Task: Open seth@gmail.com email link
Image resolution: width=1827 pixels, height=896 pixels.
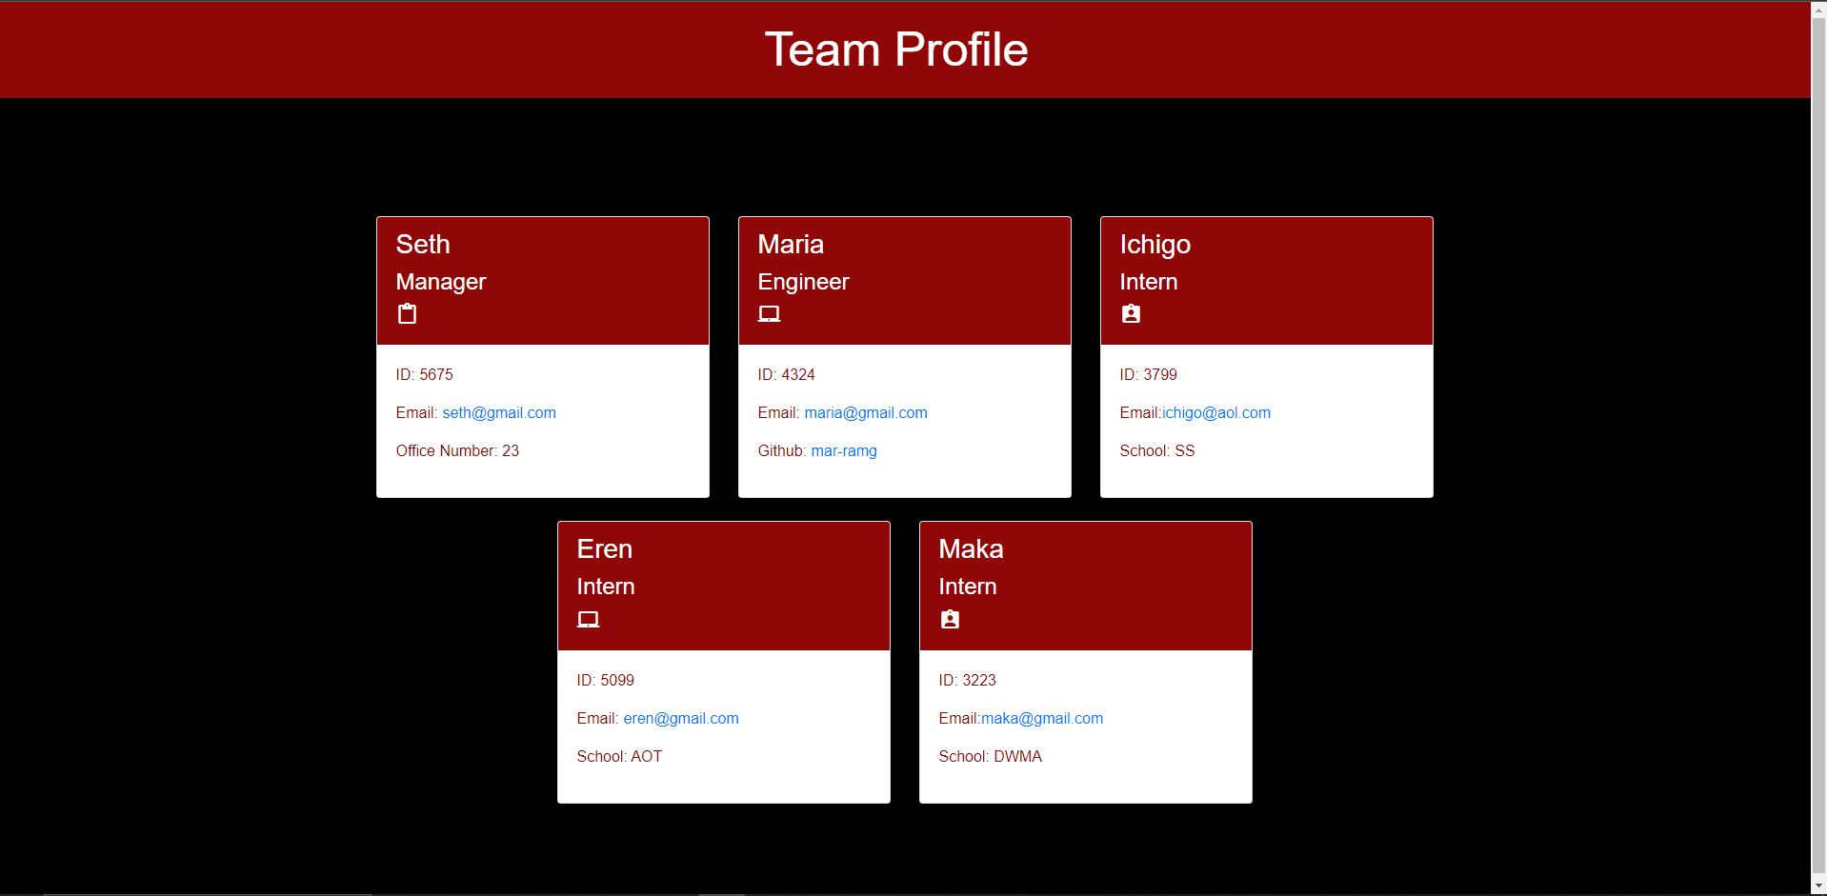Action: coord(498,412)
